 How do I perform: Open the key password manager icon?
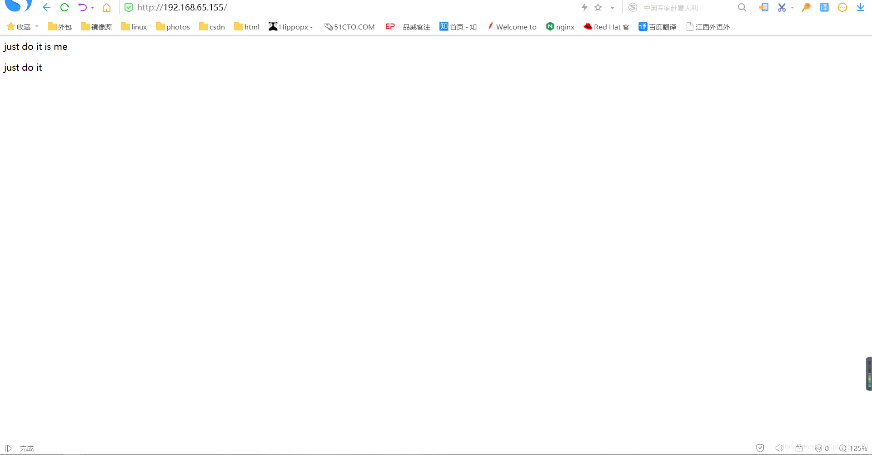[806, 7]
